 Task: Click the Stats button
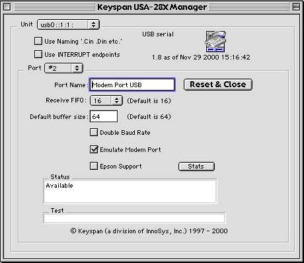tap(196, 167)
